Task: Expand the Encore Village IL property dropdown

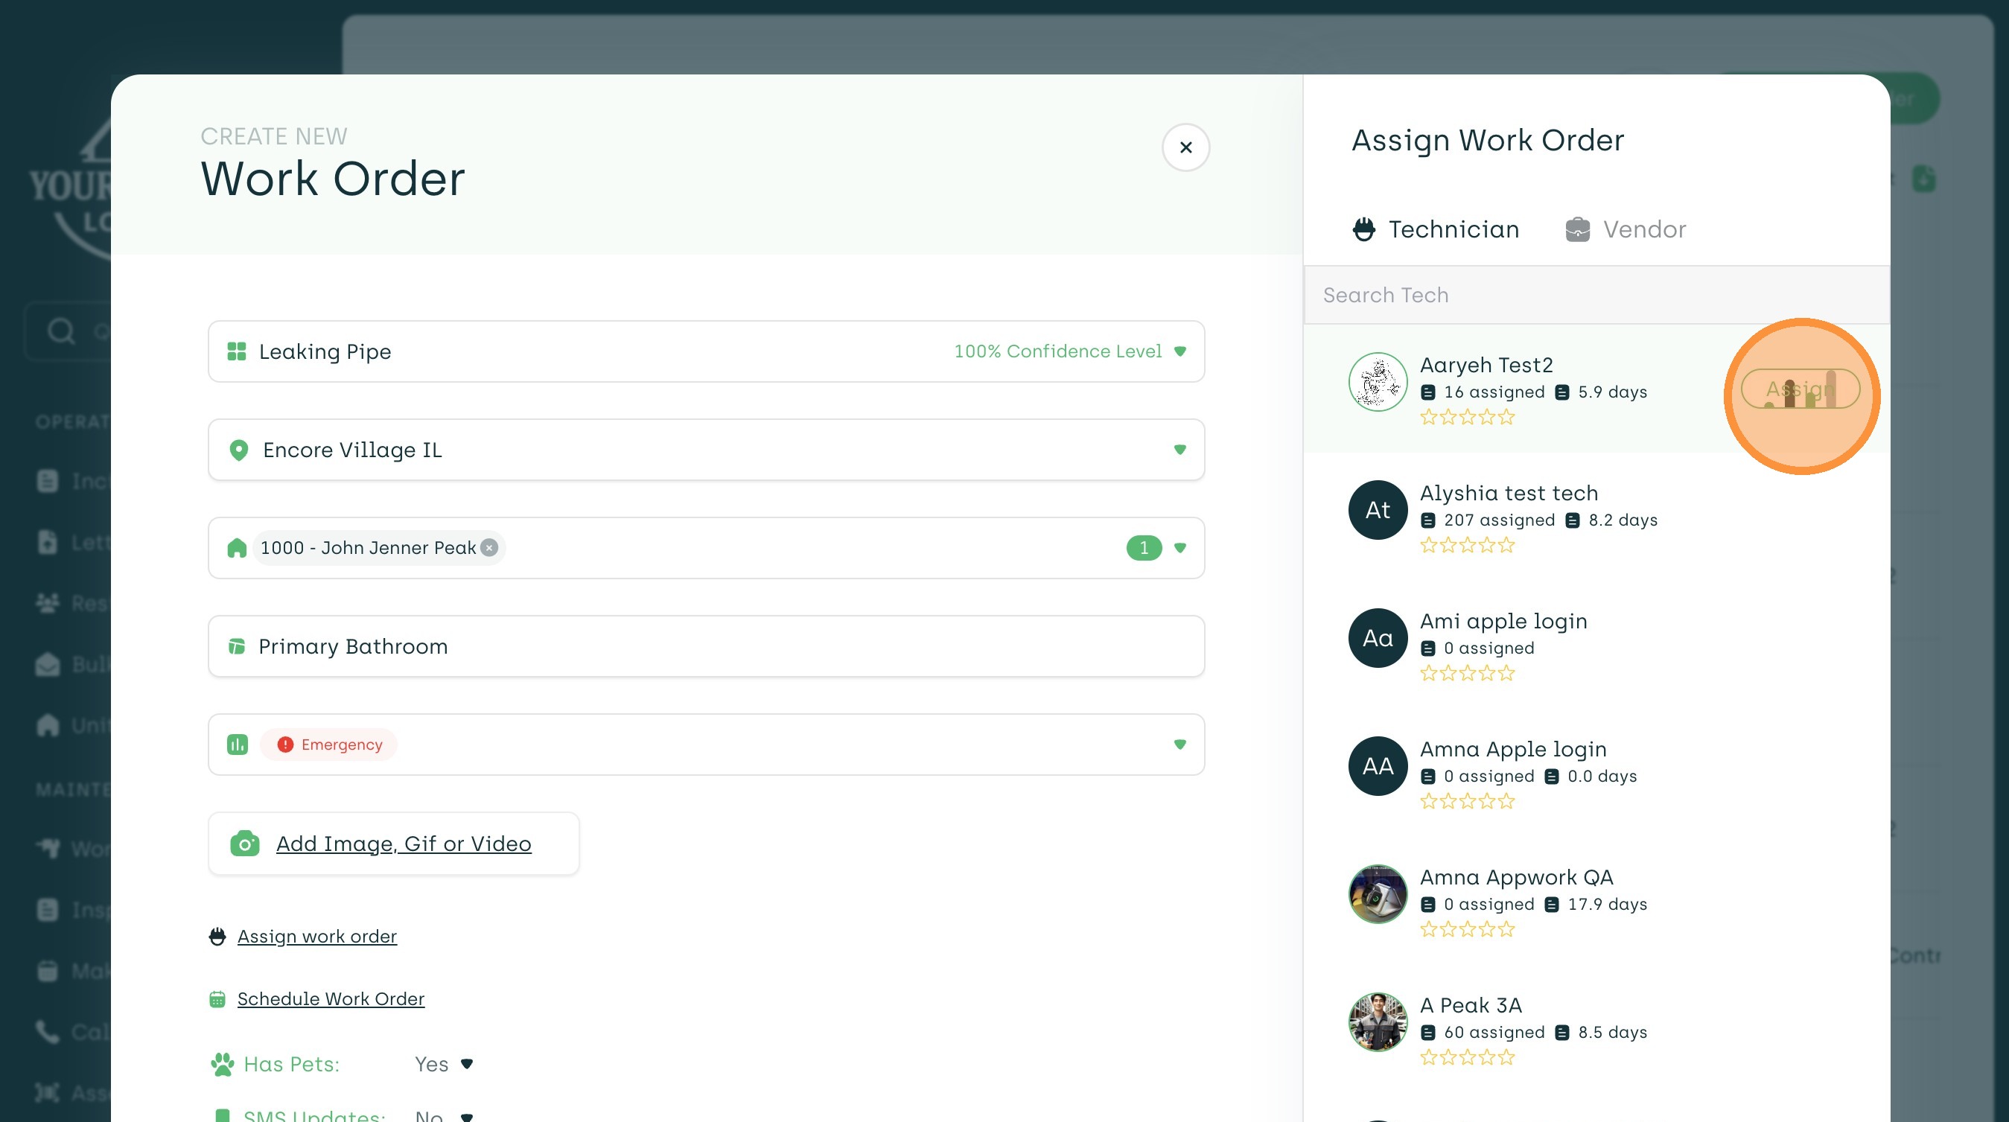Action: coord(1179,450)
